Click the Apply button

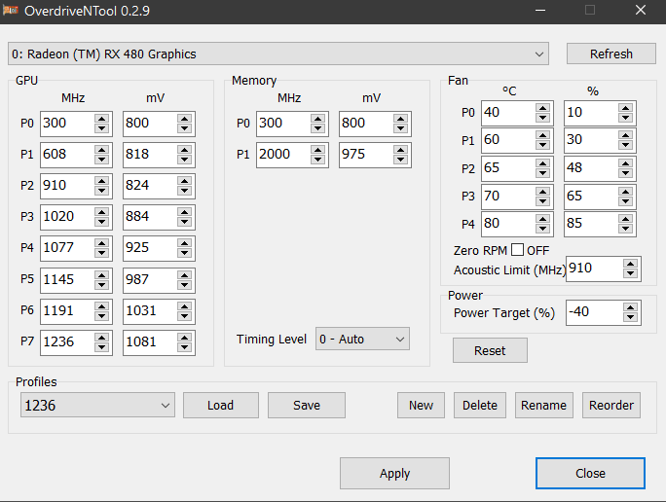(394, 473)
